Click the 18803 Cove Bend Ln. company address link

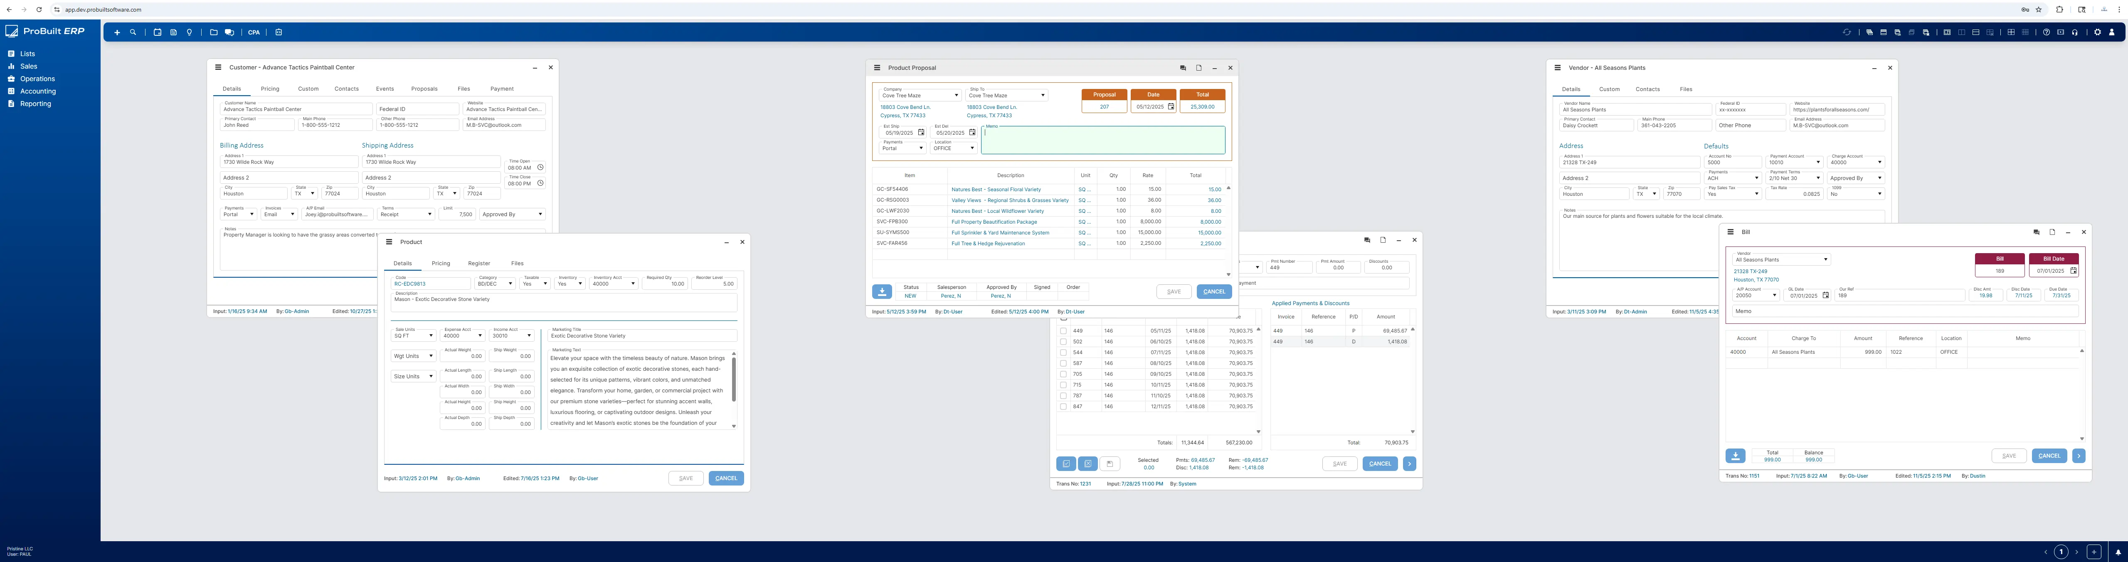pos(905,106)
